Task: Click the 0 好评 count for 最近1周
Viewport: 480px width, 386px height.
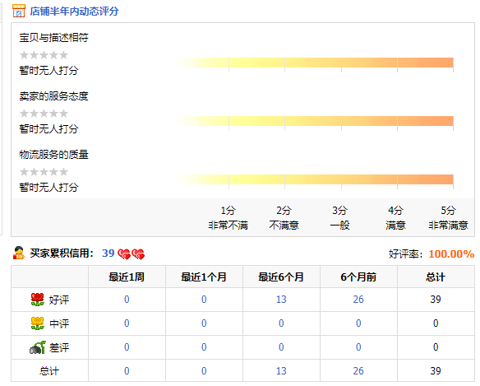Action: pos(127,300)
